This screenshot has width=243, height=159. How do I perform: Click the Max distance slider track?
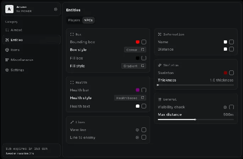(195, 120)
